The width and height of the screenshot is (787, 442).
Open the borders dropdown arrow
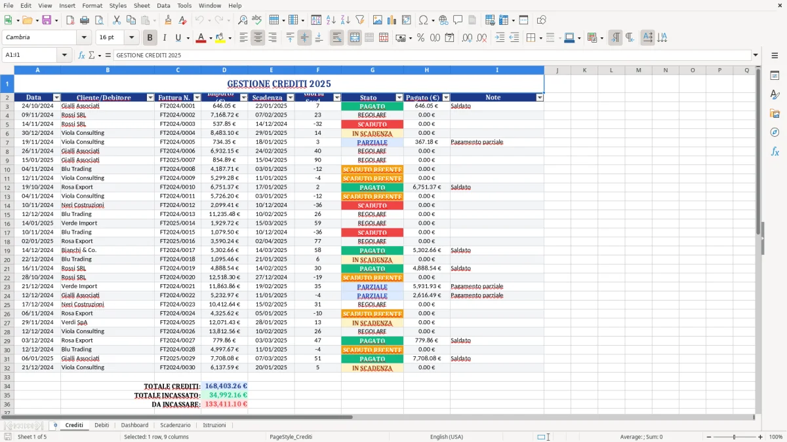540,37
